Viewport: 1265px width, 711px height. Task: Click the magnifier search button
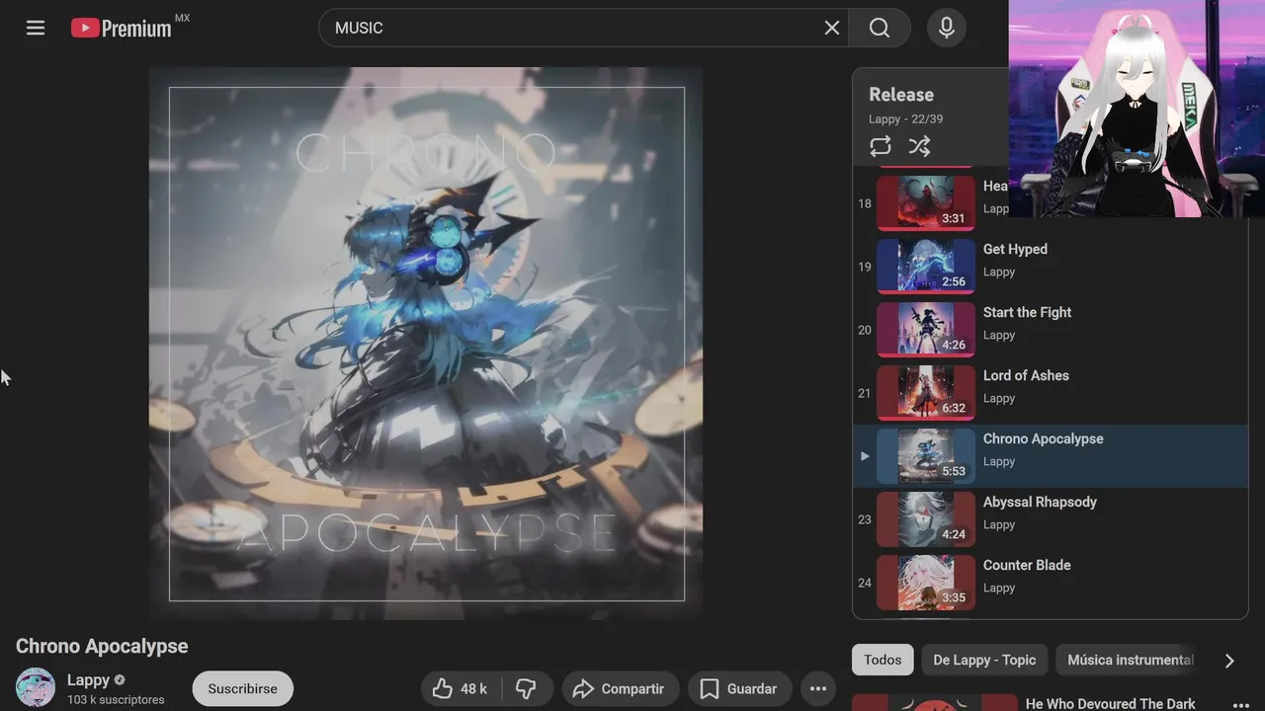[x=880, y=28]
